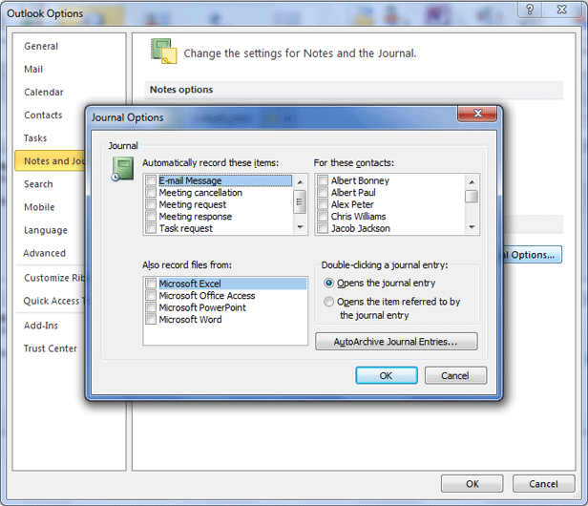Click the Journal Options button behind dialog
Viewport: 588px width, 506px height.
click(532, 255)
